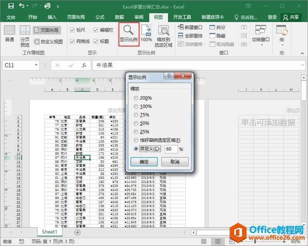
Task: Switch to Page Layout view in status bar
Action: (218, 241)
